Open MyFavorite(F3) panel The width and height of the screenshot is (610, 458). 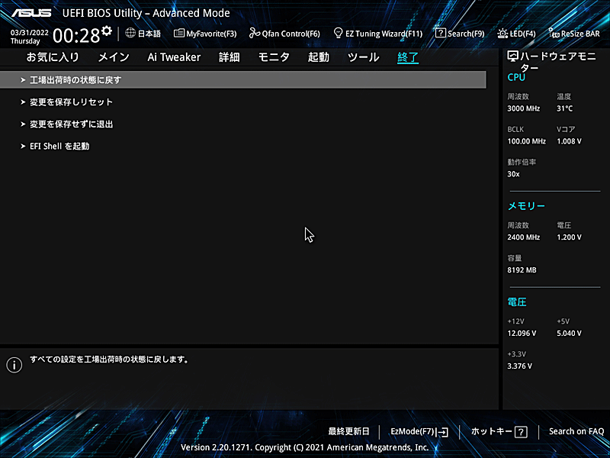(x=205, y=34)
